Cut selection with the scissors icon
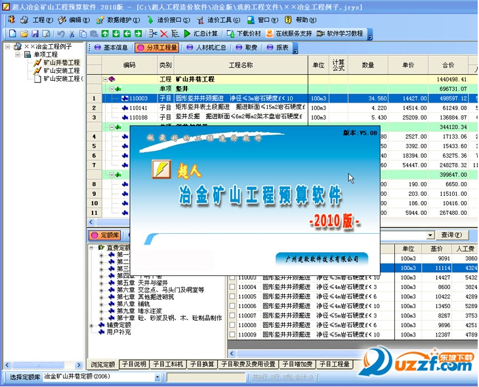This screenshot has height=387, width=479. pos(72,34)
